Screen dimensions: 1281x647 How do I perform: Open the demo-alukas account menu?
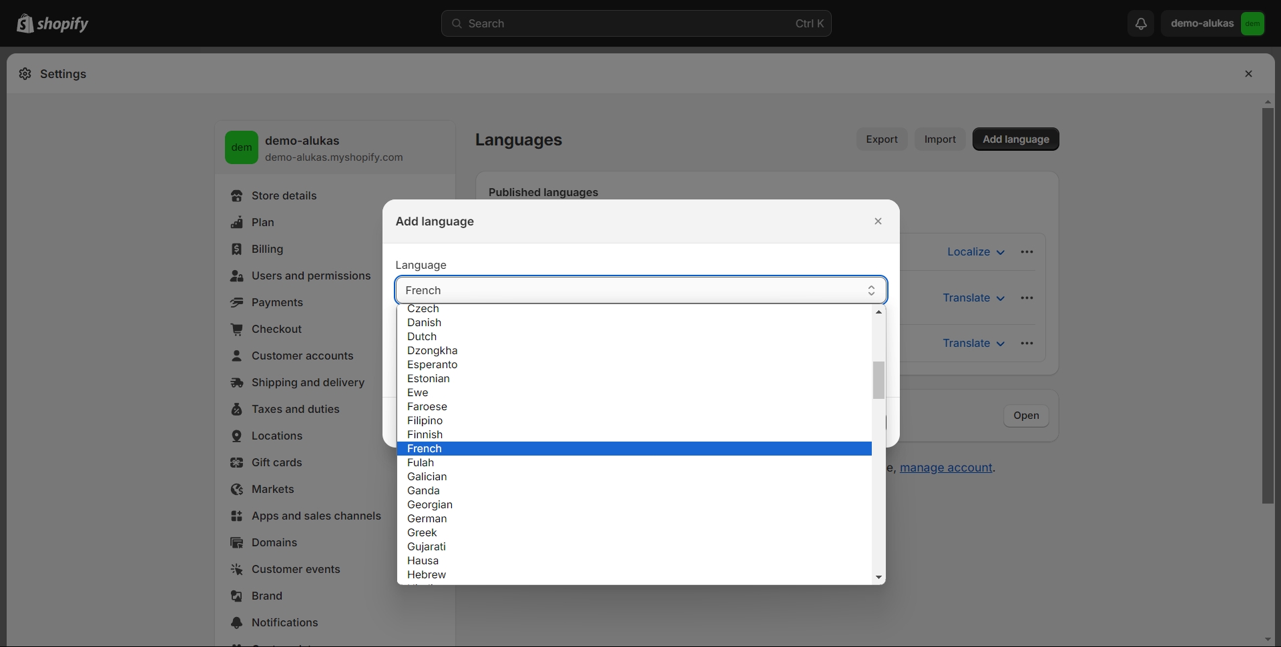pos(1213,23)
